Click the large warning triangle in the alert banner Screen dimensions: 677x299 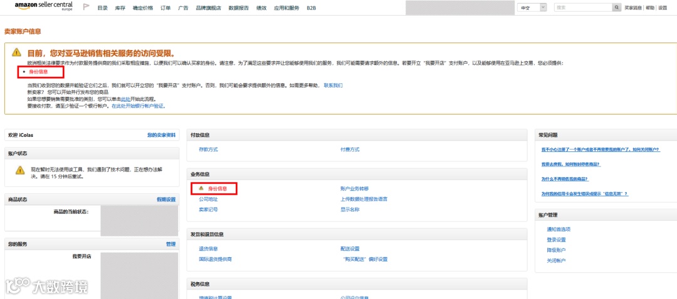pos(16,53)
